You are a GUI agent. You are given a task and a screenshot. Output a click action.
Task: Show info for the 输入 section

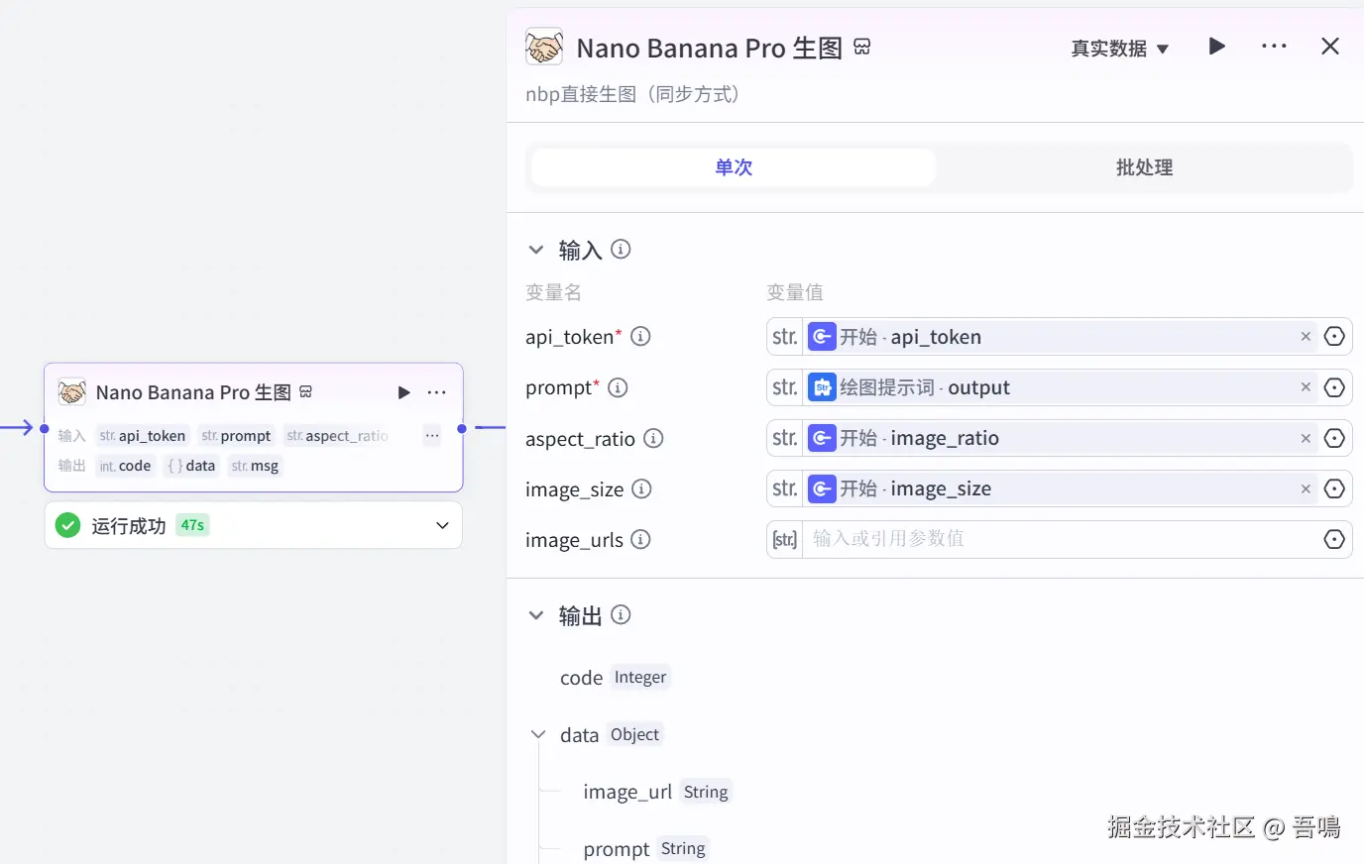coord(621,250)
